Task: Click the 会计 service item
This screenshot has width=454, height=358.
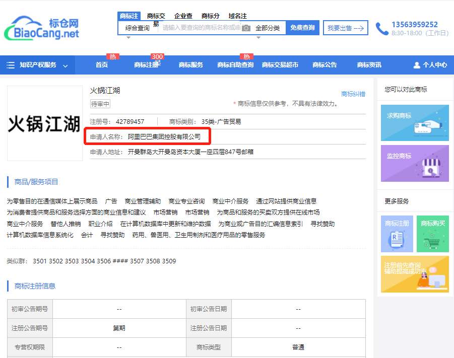Action: click(x=87, y=235)
